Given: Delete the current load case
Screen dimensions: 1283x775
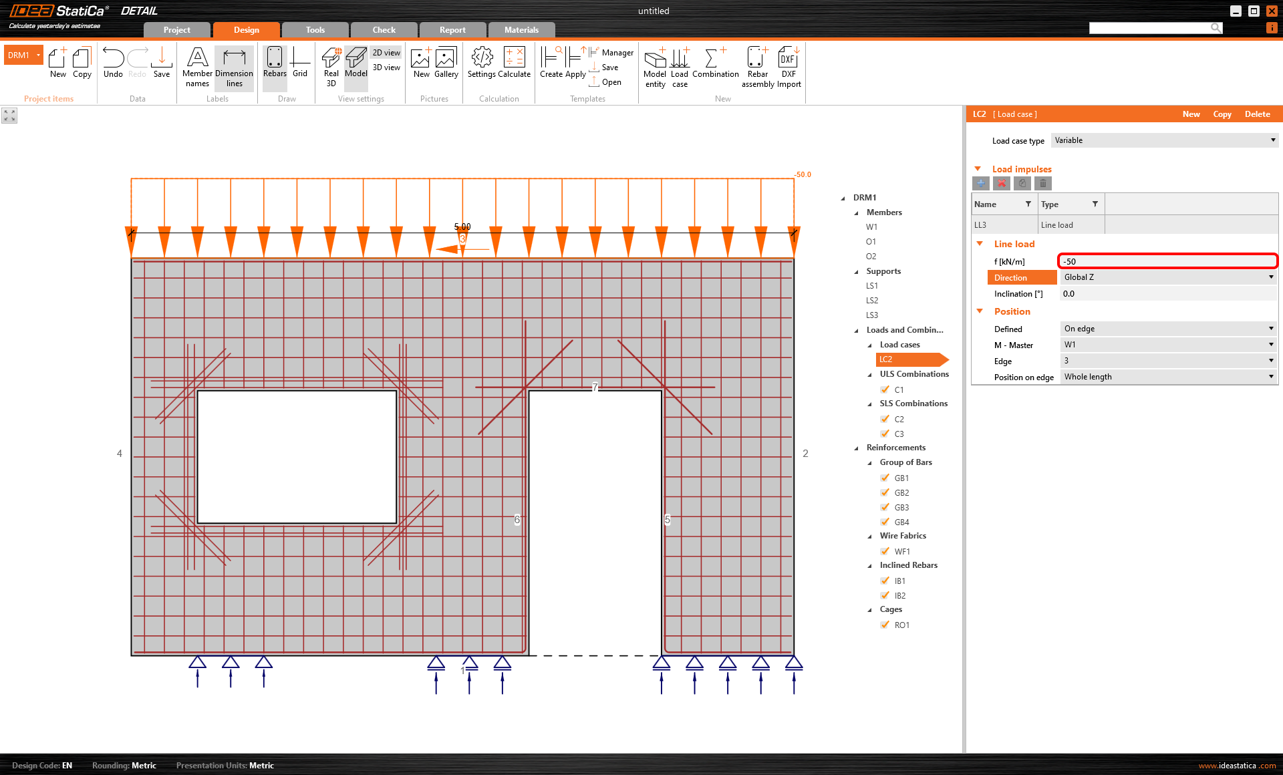Looking at the screenshot, I should [x=1257, y=114].
